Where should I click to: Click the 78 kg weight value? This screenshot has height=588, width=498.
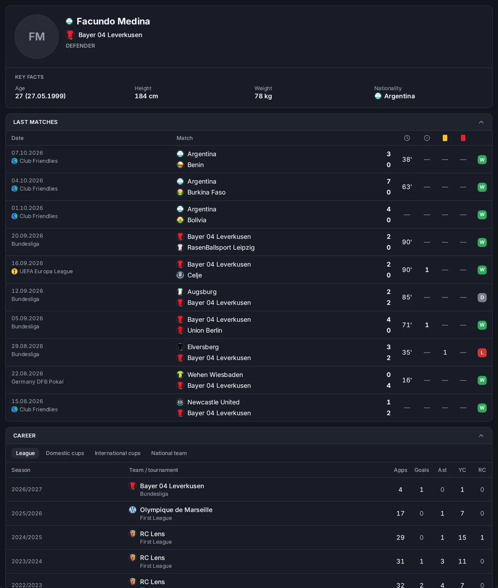coord(263,96)
